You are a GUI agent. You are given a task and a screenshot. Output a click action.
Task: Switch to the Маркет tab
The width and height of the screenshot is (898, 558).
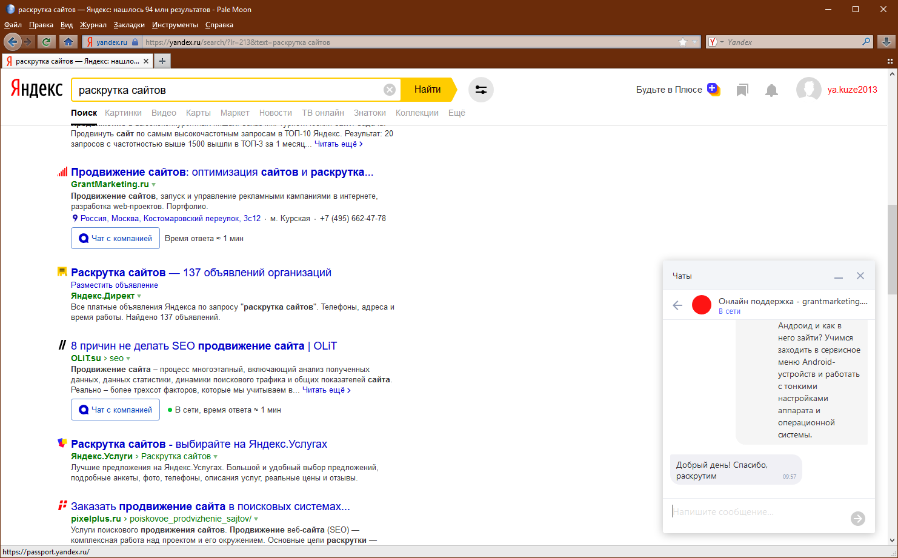click(x=235, y=113)
